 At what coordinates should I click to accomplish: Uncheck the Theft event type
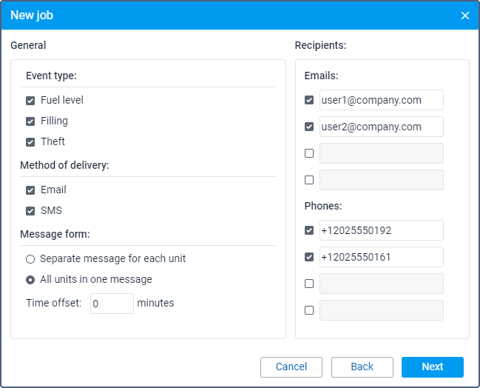(x=30, y=141)
